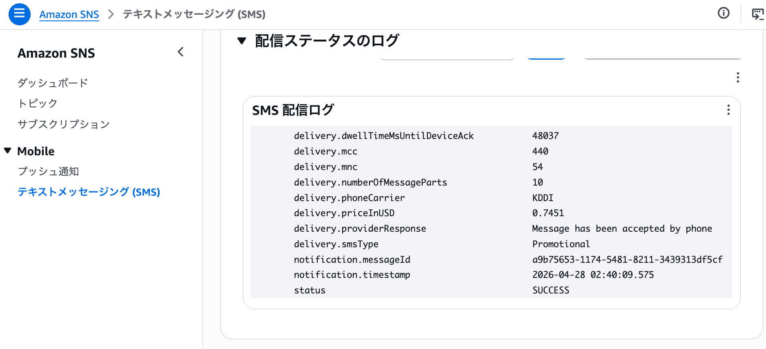Image resolution: width=766 pixels, height=349 pixels.
Task: Click the messageId a9b75653-1174-5481-8211-3439313df5cf
Action: click(627, 260)
